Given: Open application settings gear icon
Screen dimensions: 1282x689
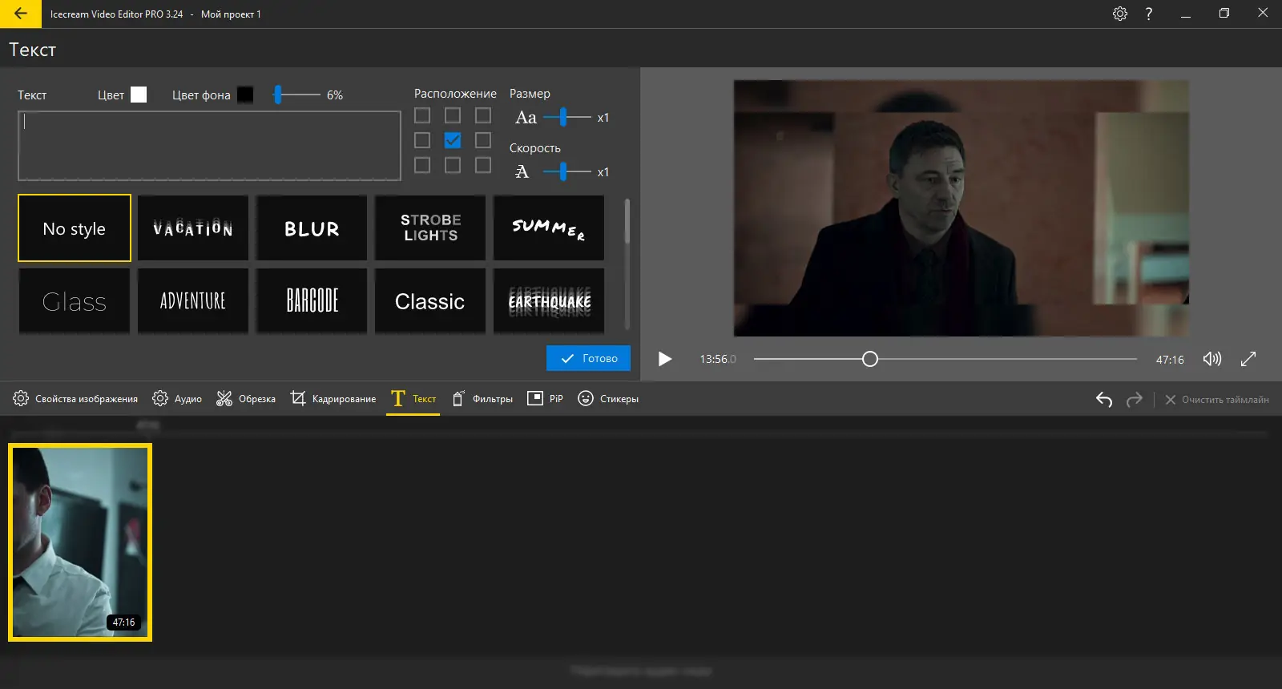Looking at the screenshot, I should pos(1120,14).
